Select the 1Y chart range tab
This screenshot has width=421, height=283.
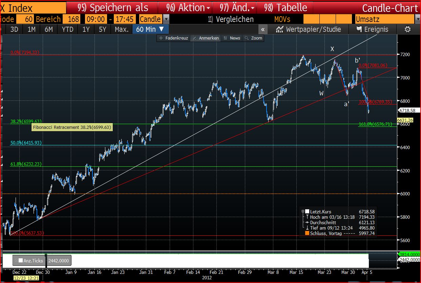click(x=86, y=29)
